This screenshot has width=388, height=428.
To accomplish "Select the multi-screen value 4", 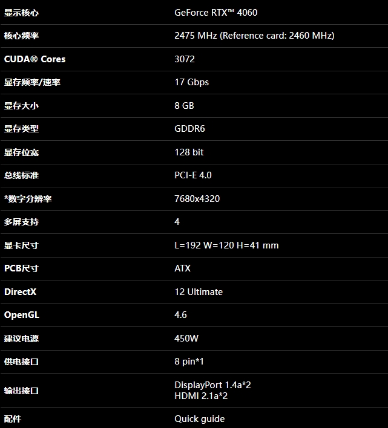I will pos(177,222).
